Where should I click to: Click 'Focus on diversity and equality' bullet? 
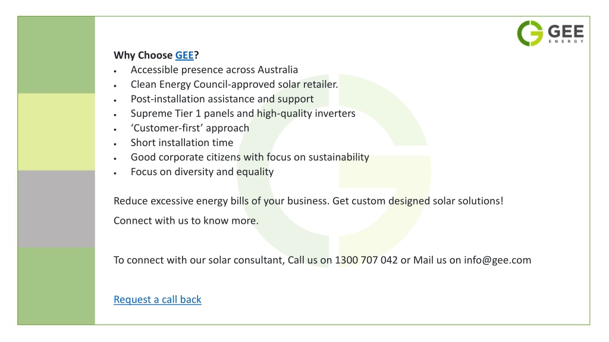click(x=202, y=172)
